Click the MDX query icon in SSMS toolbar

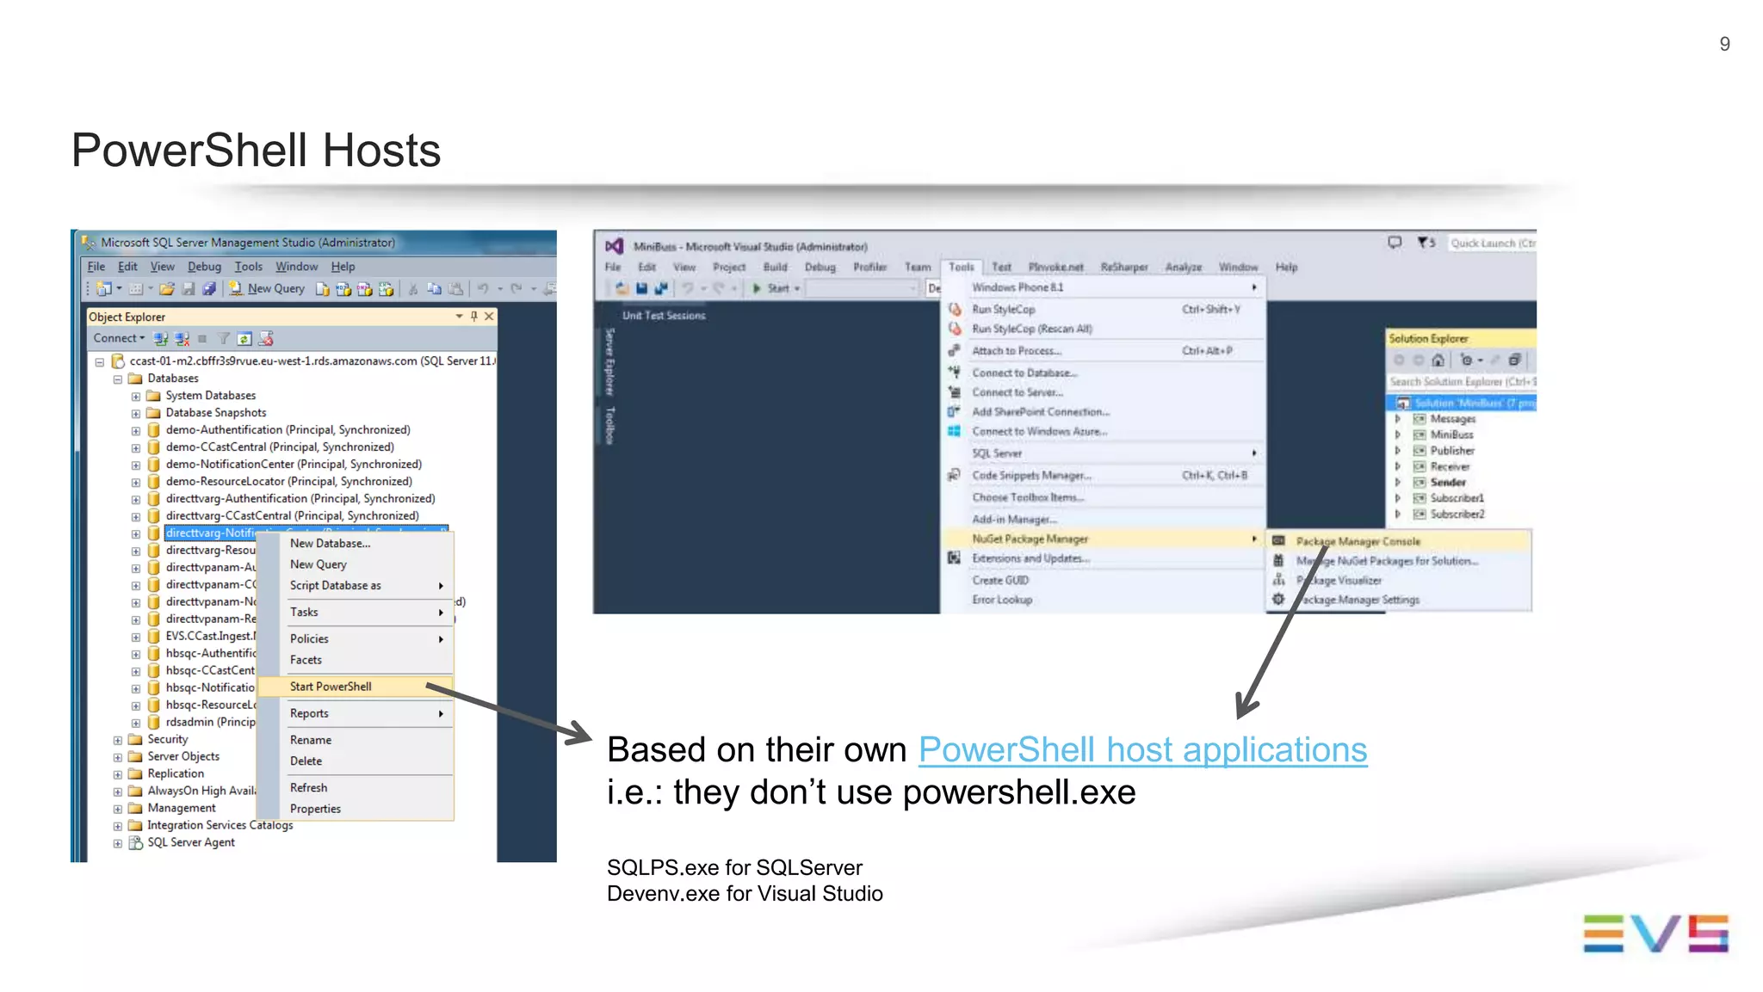(343, 289)
